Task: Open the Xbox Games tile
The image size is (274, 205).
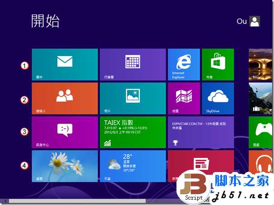Action: pos(260,132)
